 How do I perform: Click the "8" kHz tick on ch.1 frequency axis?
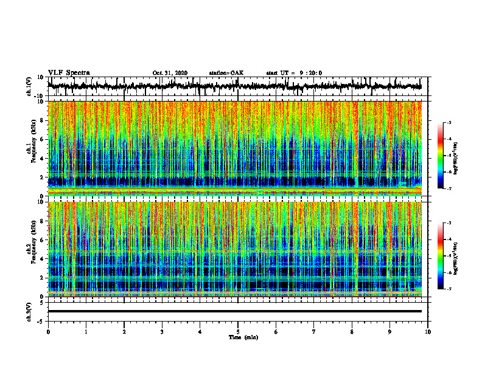[x=43, y=120]
